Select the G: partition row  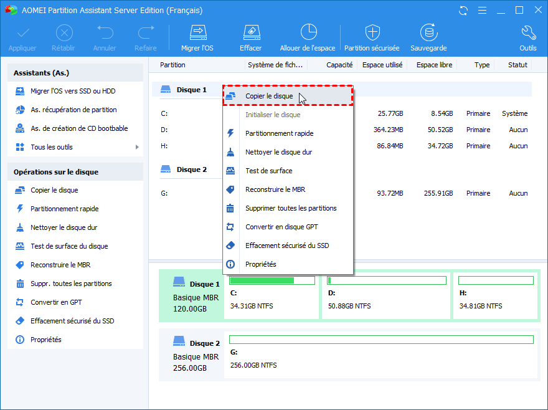(191, 193)
